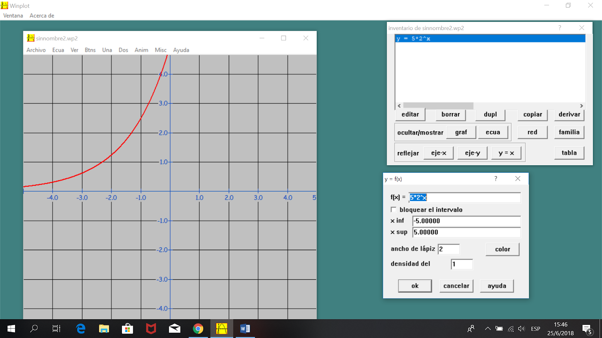
Task: Select the y = 5*2^x inventory entry
Action: pyautogui.click(x=490, y=38)
